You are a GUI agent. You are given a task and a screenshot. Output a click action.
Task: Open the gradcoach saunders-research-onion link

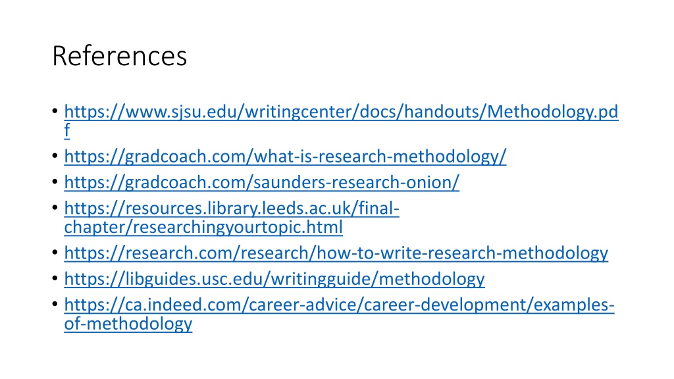(261, 182)
